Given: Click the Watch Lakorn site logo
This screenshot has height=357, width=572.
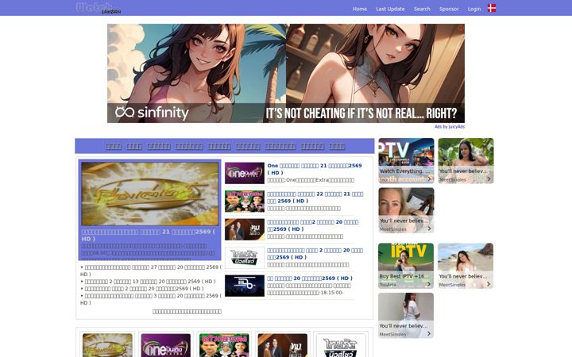Looking at the screenshot, I should 99,8.
